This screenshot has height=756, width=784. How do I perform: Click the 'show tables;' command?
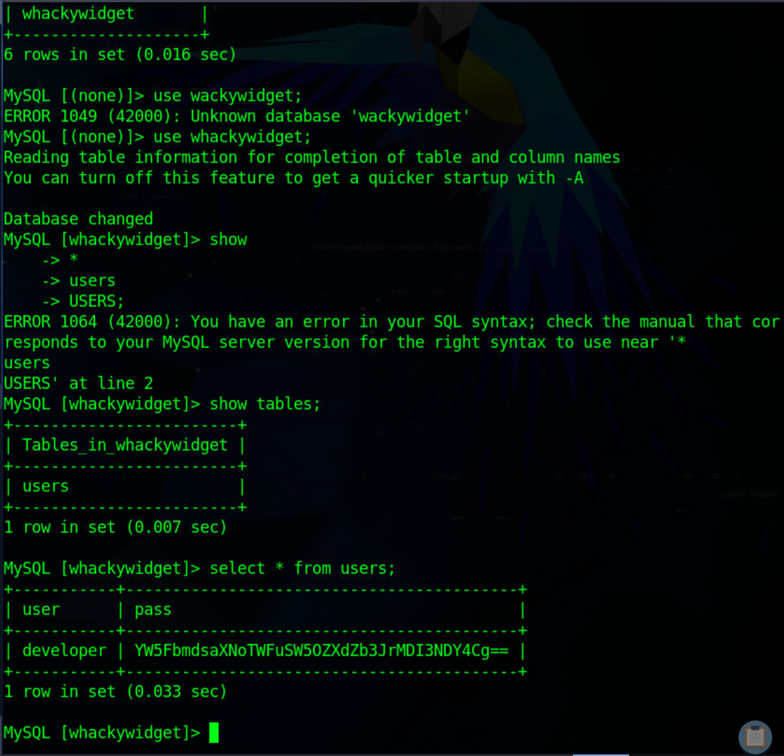(x=265, y=404)
